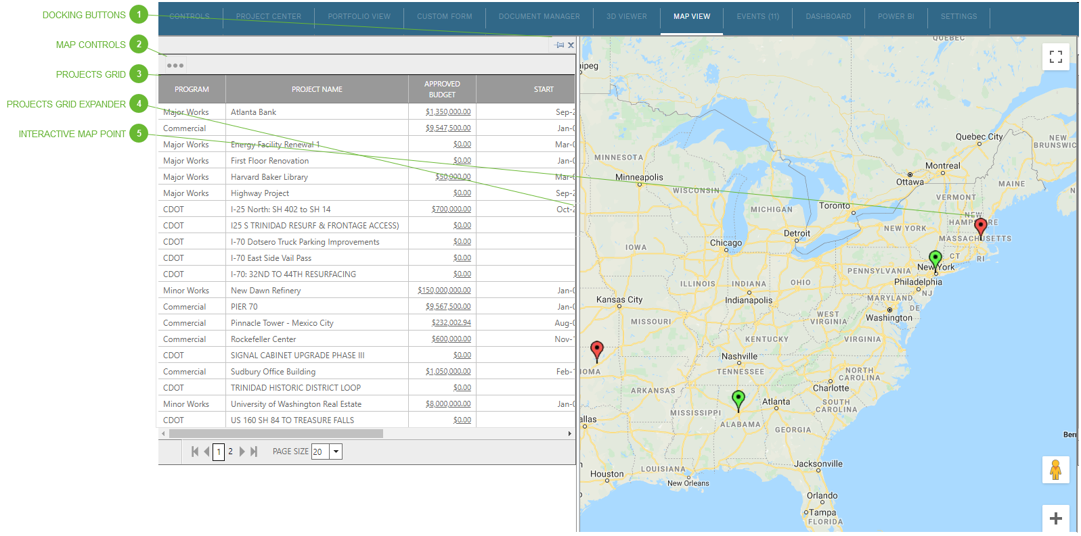1081x536 pixels.
Task: Open the Page Size dropdown arrow
Action: point(336,452)
